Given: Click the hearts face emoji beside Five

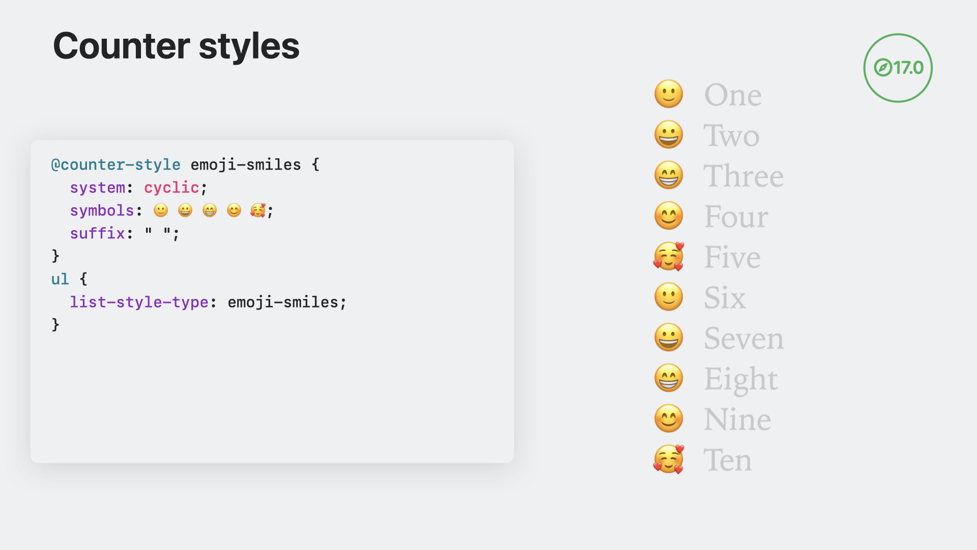Looking at the screenshot, I should [669, 256].
